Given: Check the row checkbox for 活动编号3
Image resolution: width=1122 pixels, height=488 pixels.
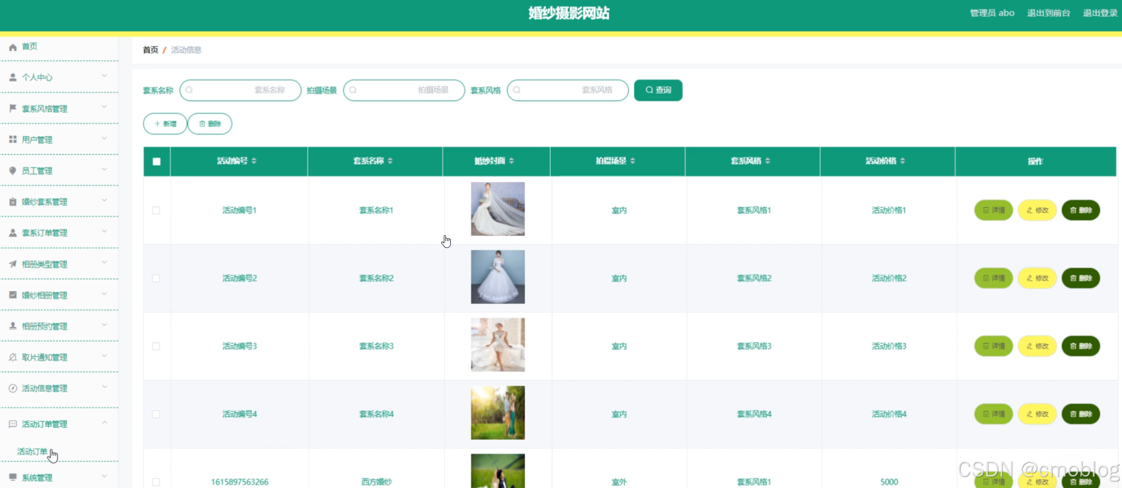Looking at the screenshot, I should (156, 346).
